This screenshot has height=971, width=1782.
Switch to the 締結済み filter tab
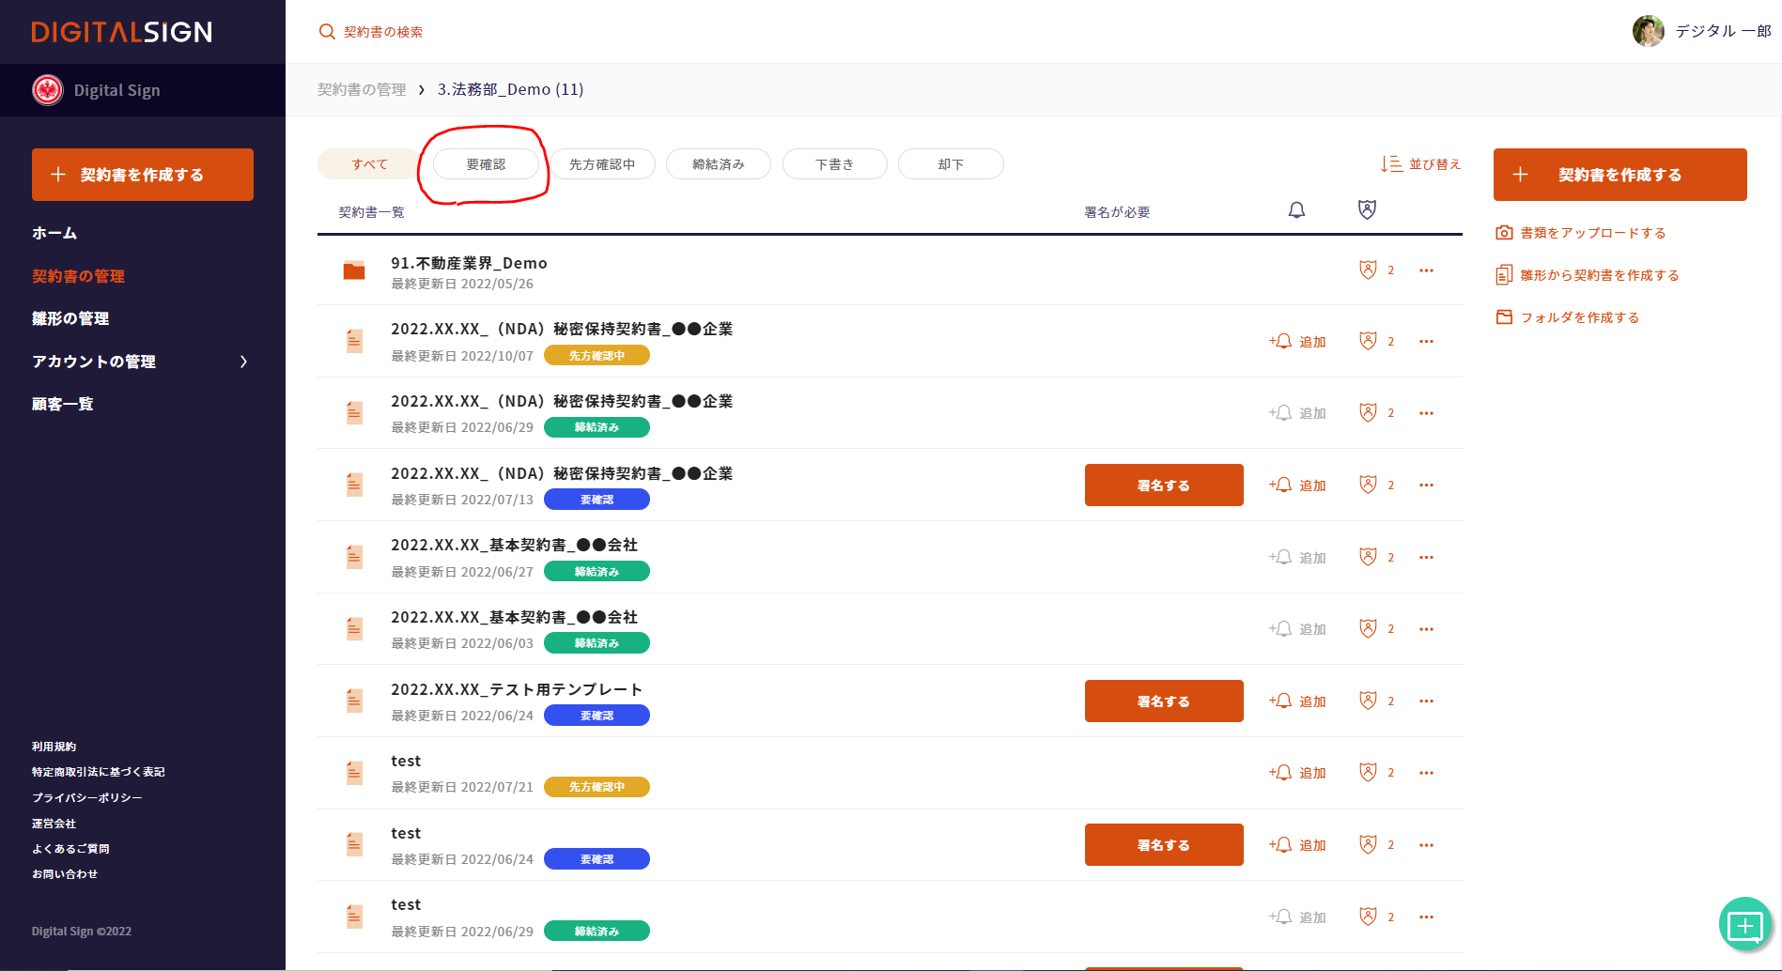[x=718, y=164]
